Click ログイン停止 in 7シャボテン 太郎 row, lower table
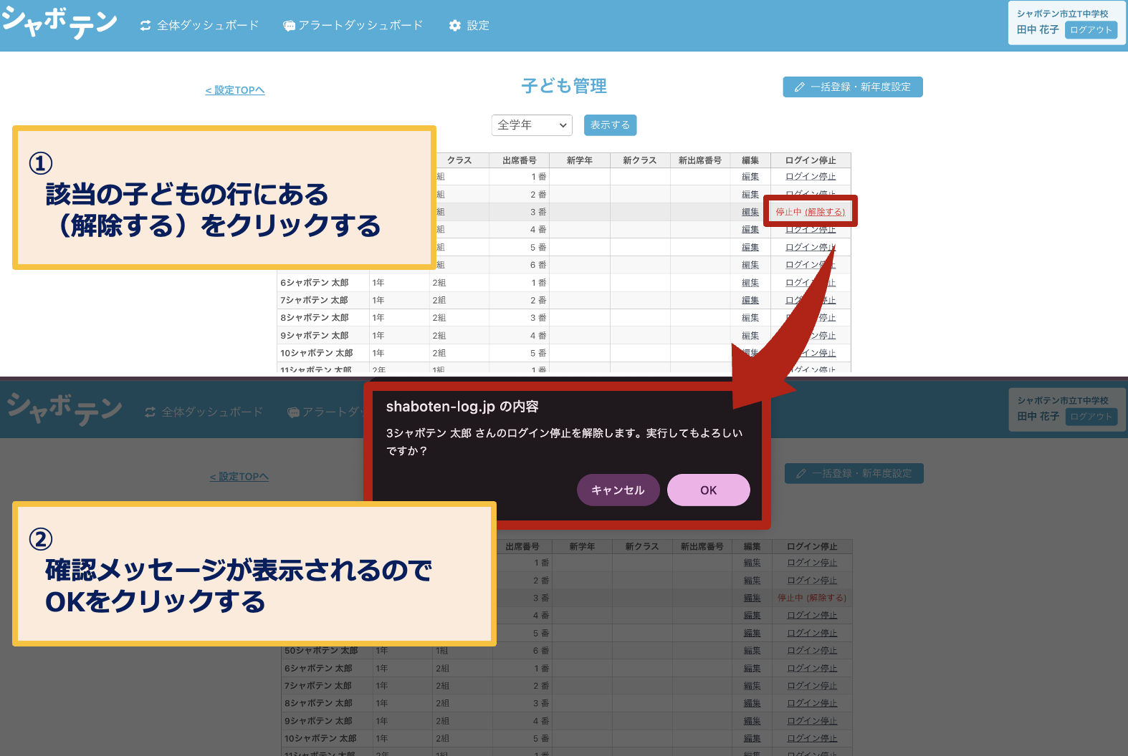The image size is (1128, 756). tap(812, 686)
